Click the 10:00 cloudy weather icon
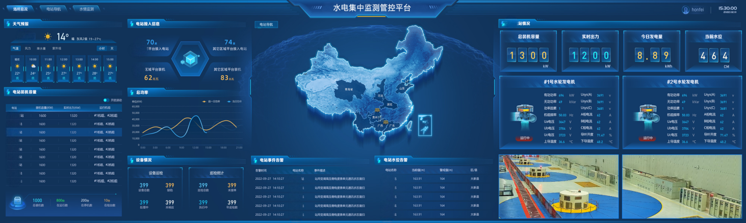 pos(33,67)
